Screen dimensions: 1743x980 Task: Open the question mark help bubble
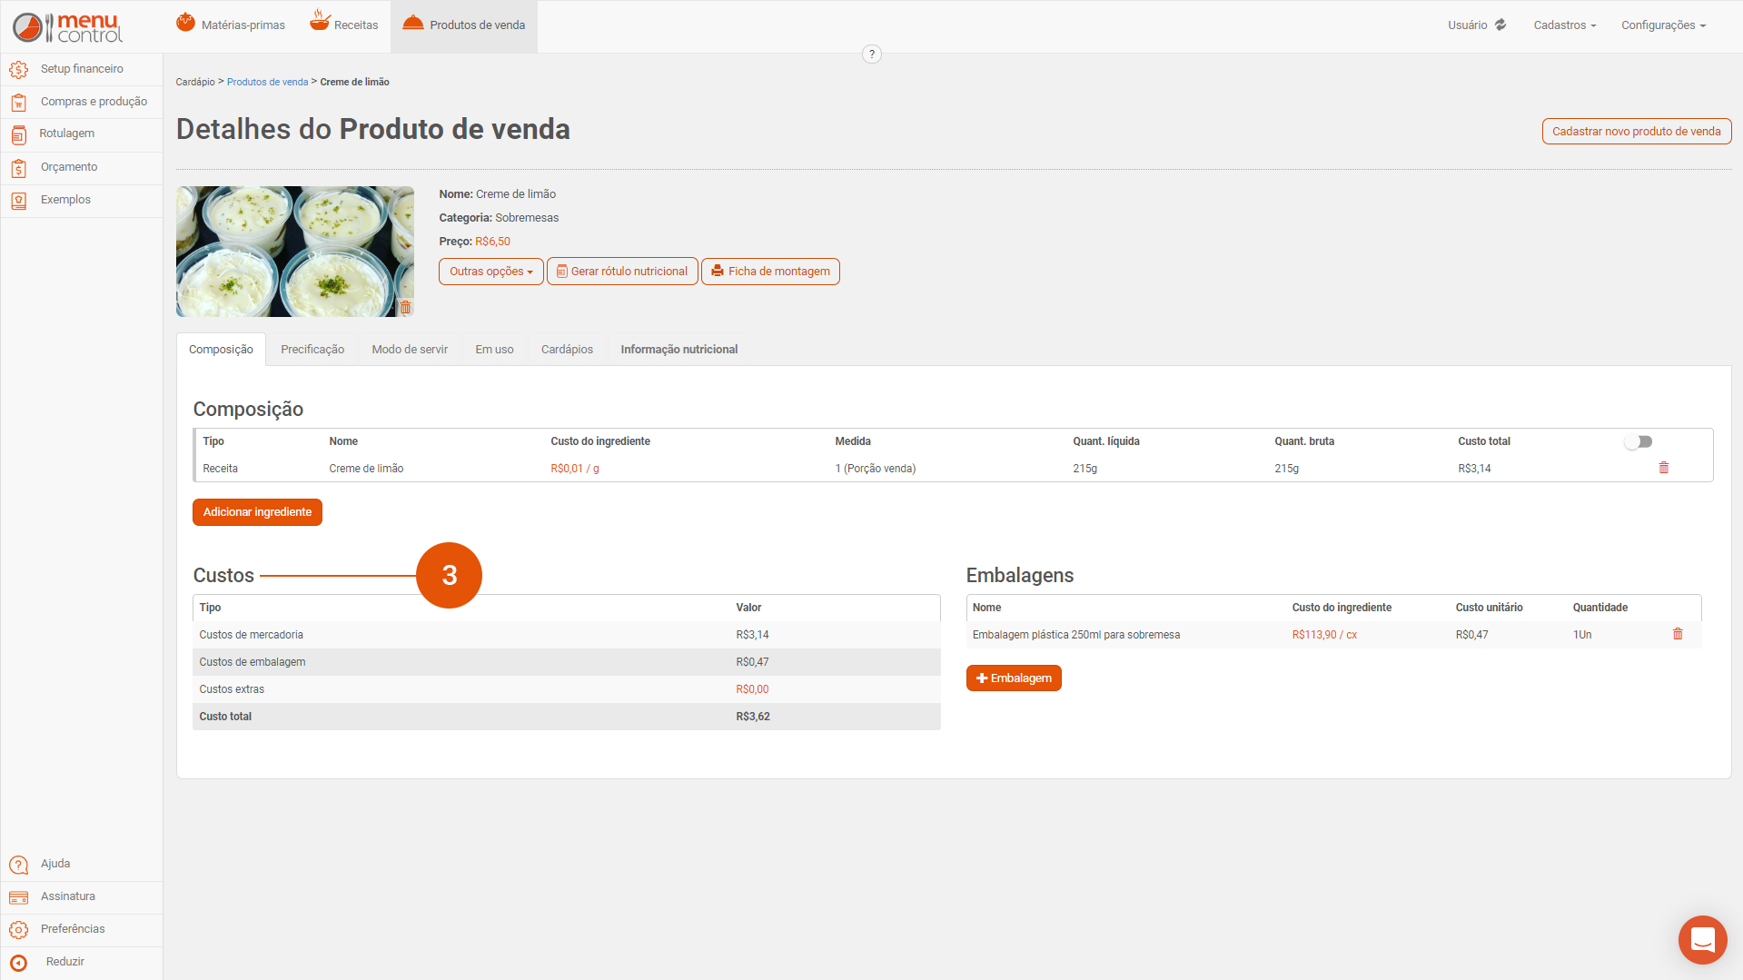pyautogui.click(x=872, y=54)
